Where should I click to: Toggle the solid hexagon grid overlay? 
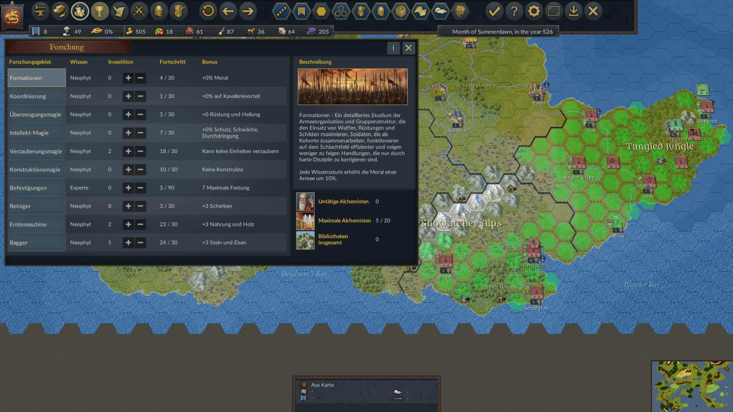(321, 11)
